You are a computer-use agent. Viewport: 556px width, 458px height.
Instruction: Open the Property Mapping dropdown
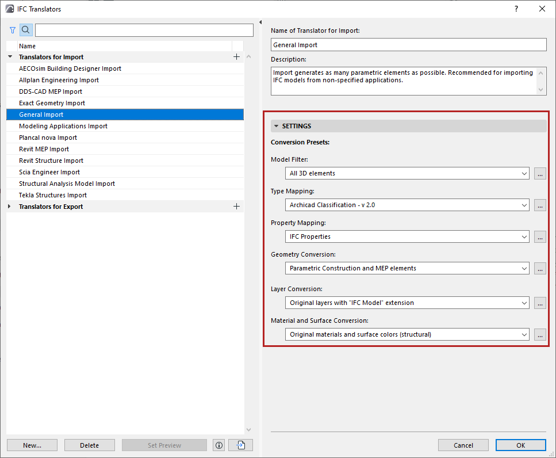point(407,236)
